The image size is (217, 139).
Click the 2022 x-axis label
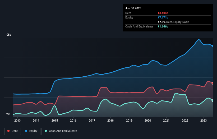coord(185,121)
